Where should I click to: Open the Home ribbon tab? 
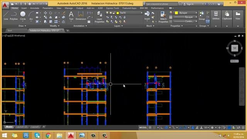[x=15, y=8]
